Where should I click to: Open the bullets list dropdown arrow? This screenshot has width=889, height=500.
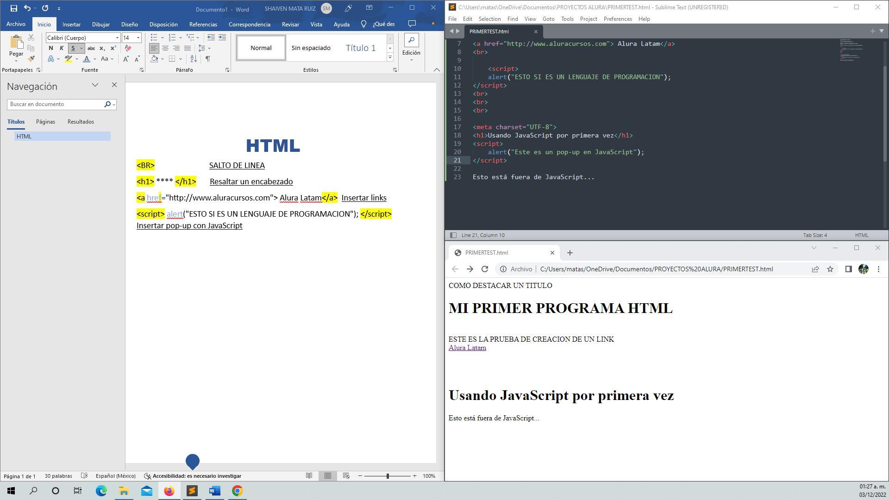point(163,37)
